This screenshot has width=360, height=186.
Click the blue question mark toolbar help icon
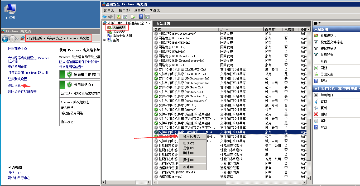141,17
